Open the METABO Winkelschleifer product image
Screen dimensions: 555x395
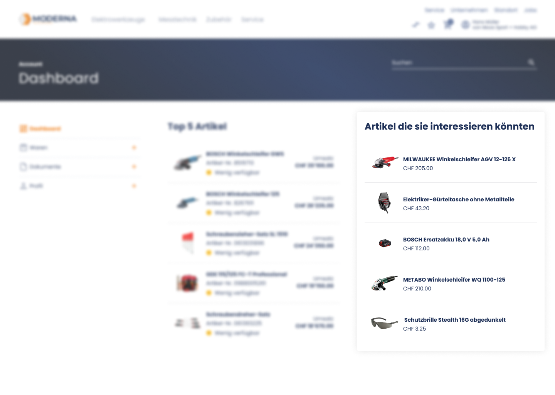click(x=384, y=283)
